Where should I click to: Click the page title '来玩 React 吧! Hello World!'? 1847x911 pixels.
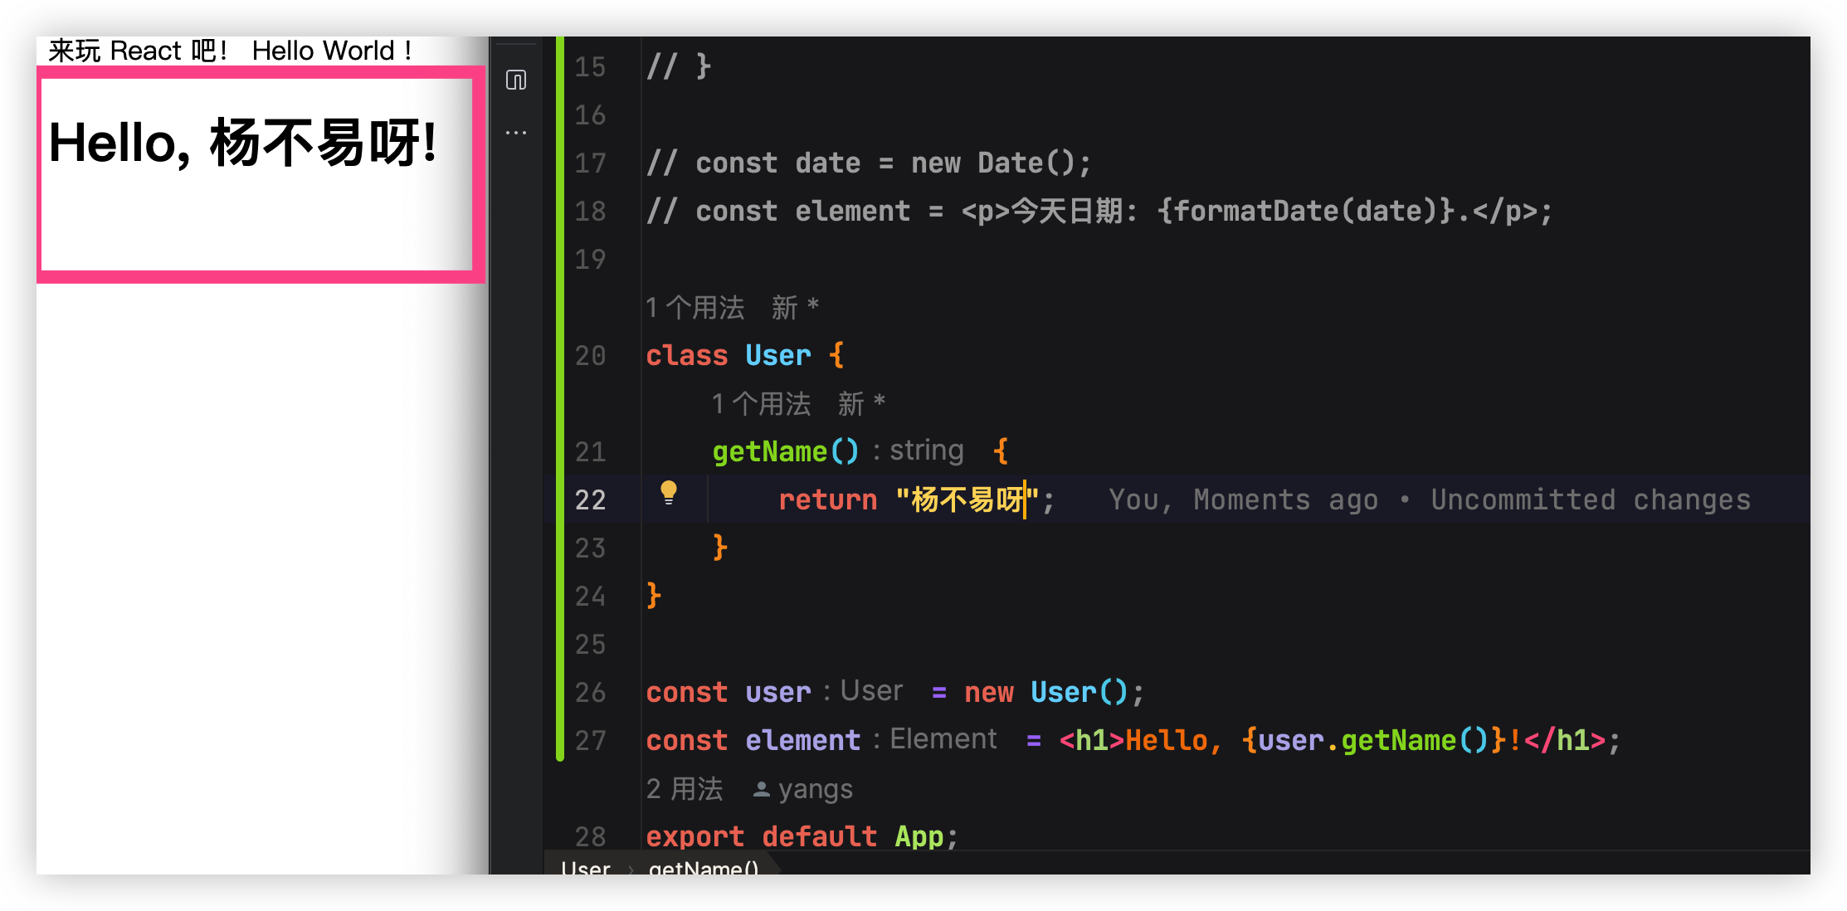(230, 50)
